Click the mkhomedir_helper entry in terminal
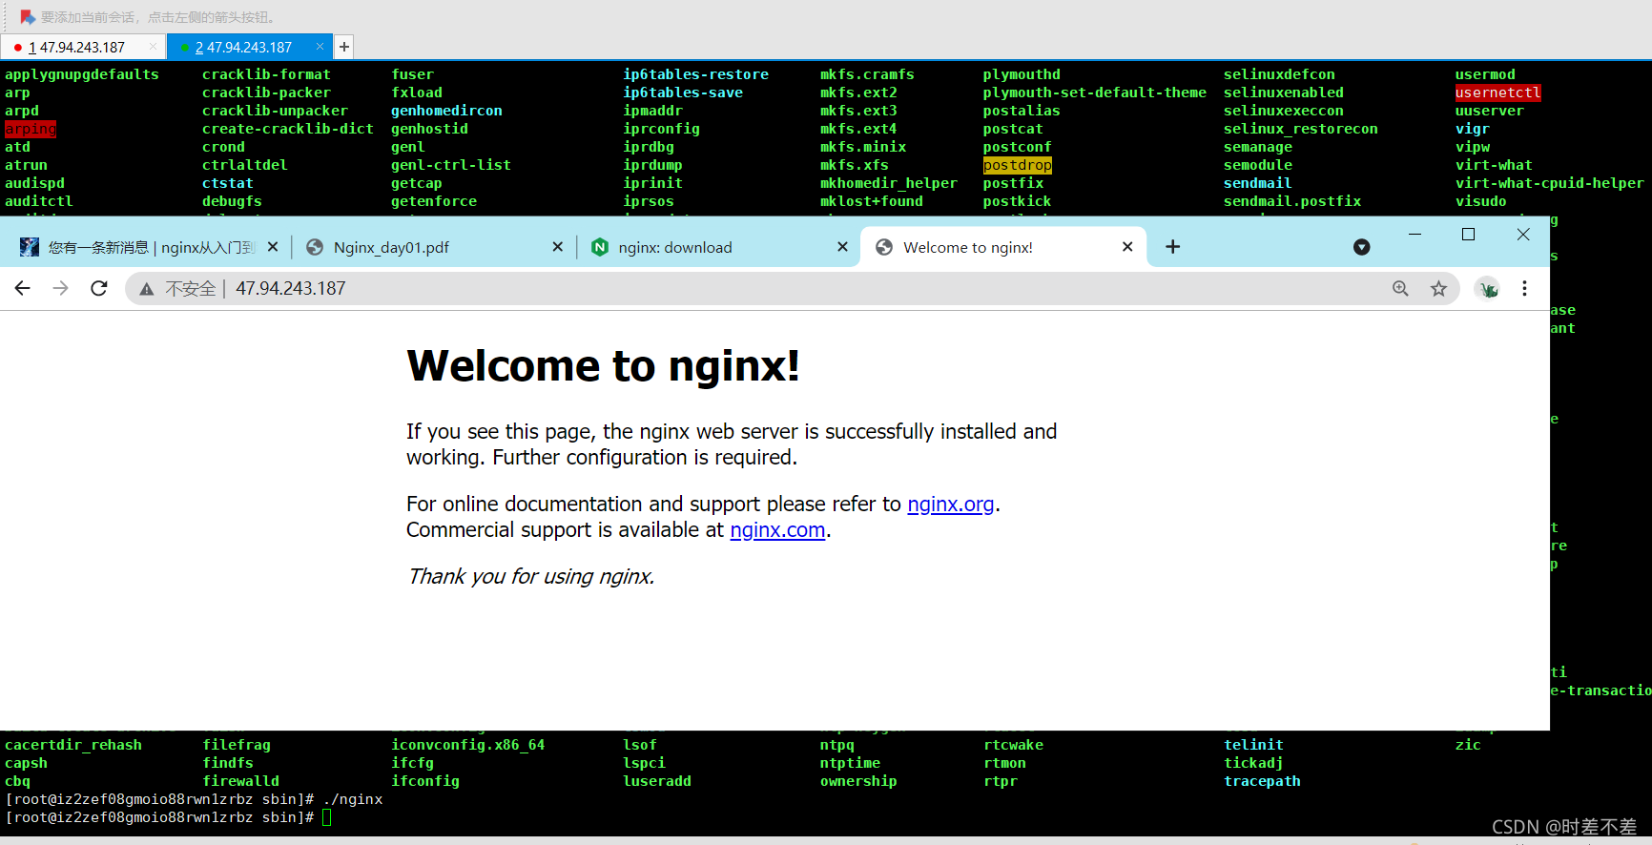The width and height of the screenshot is (1652, 845). point(888,183)
